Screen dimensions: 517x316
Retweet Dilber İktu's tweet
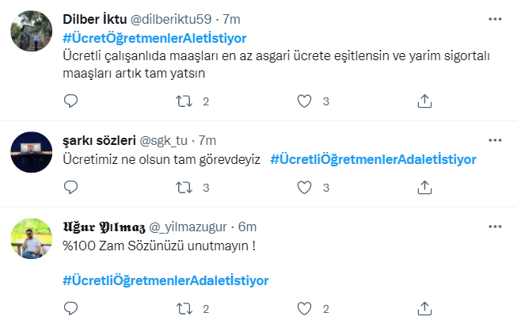tap(184, 101)
